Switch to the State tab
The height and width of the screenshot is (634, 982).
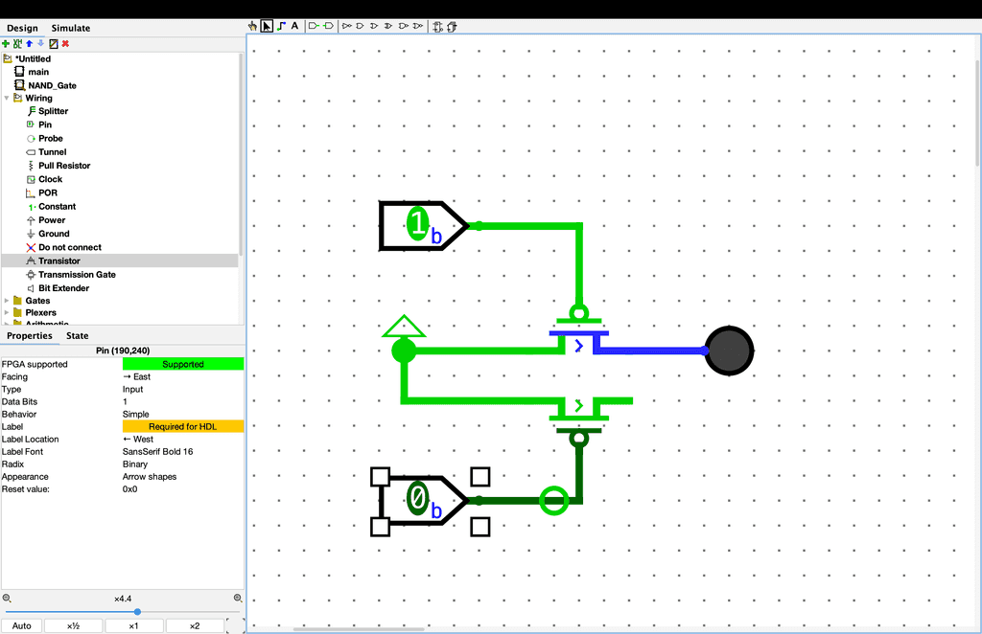(77, 336)
